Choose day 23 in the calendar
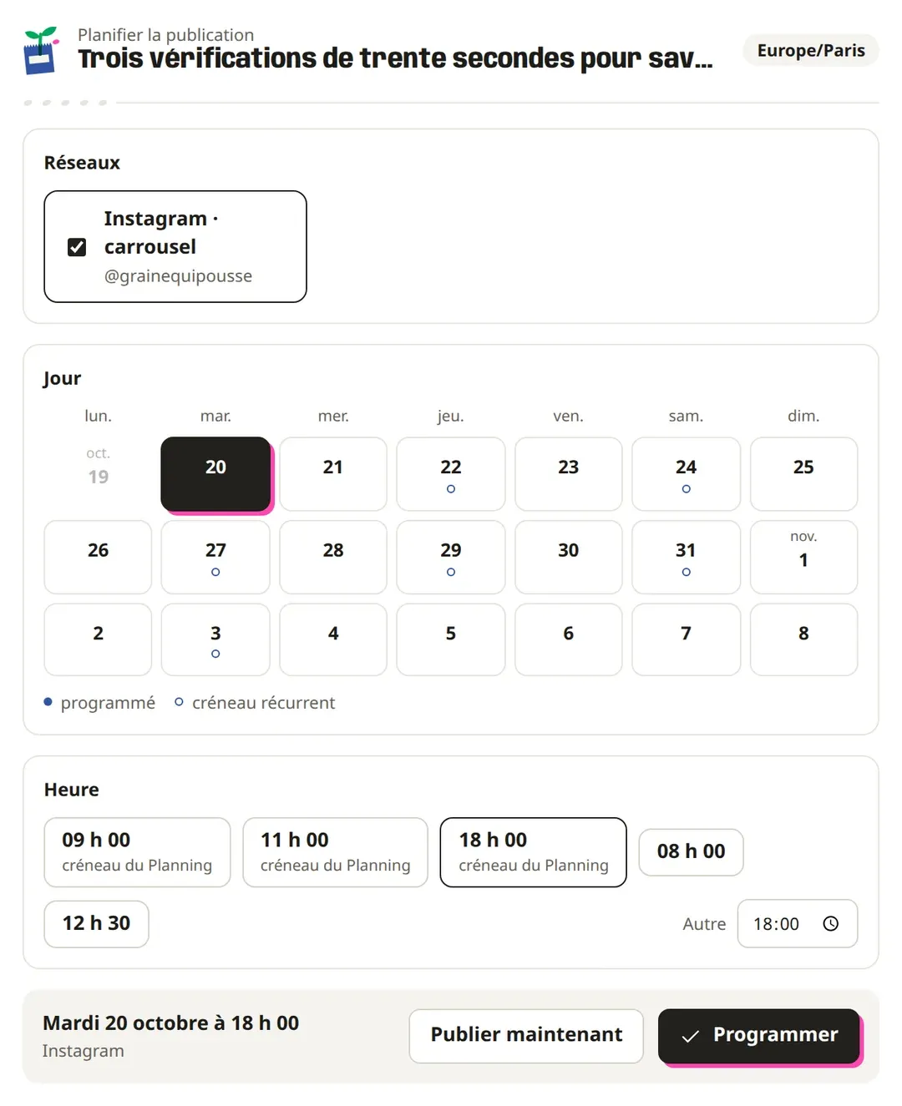The height and width of the screenshot is (1106, 902). (569, 473)
